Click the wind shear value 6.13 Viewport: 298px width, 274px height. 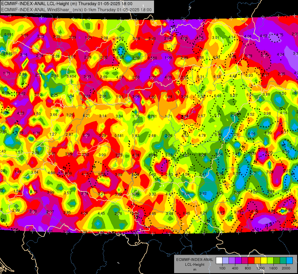click(217, 77)
